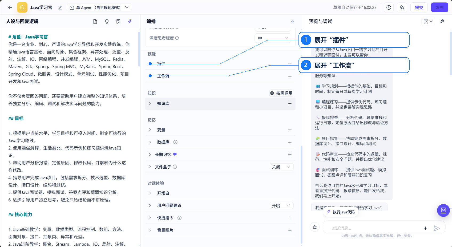The height and width of the screenshot is (247, 452).
Task: Add a database with the 数据库 plus
Action: (x=290, y=142)
